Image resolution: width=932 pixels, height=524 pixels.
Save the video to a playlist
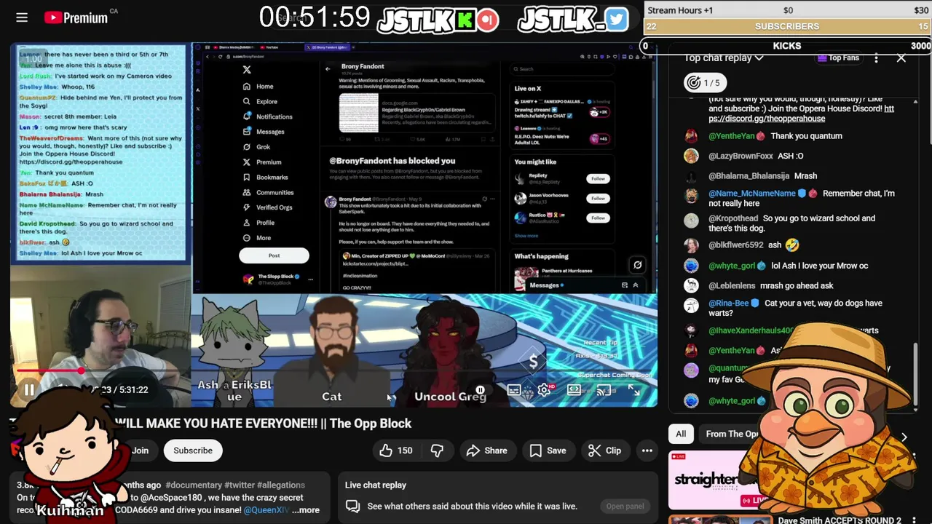coord(547,450)
